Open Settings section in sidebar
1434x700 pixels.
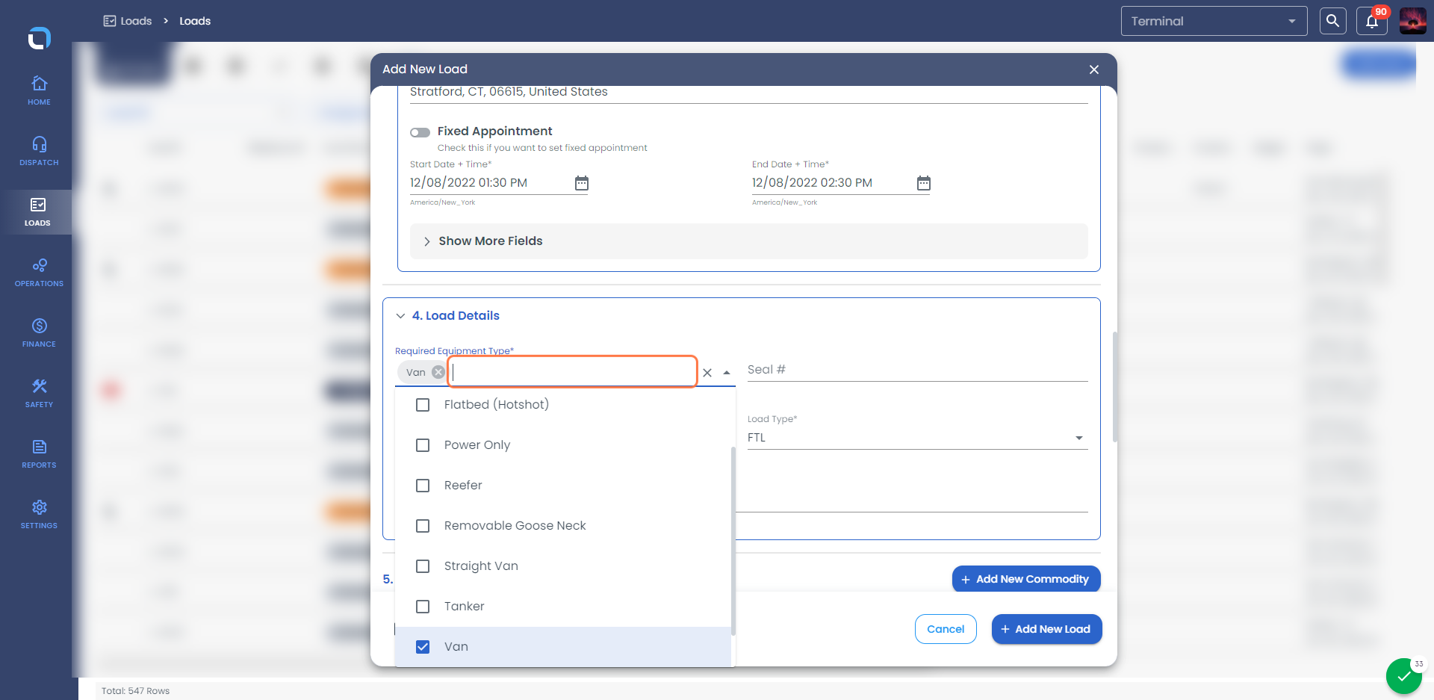pyautogui.click(x=39, y=515)
